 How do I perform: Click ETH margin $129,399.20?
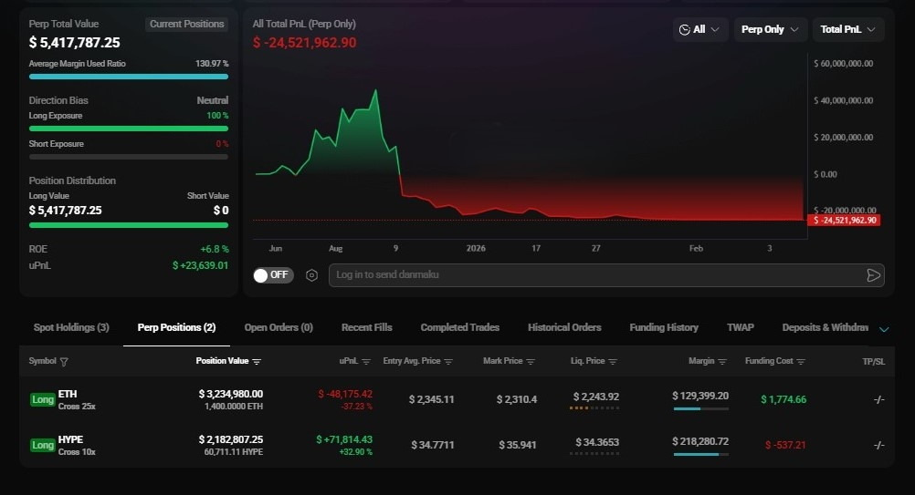click(700, 396)
